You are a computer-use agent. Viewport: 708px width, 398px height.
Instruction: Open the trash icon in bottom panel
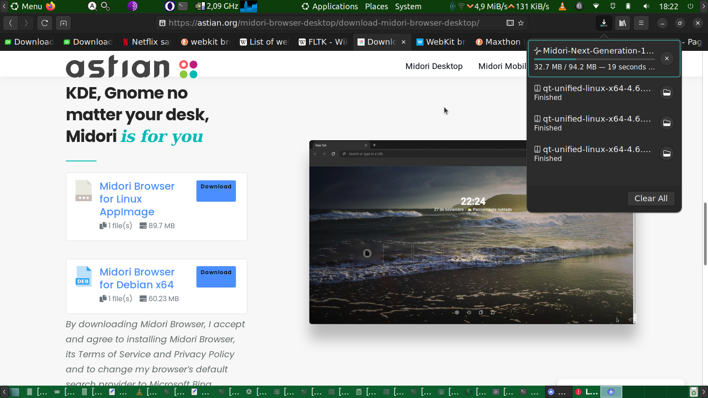(x=694, y=392)
